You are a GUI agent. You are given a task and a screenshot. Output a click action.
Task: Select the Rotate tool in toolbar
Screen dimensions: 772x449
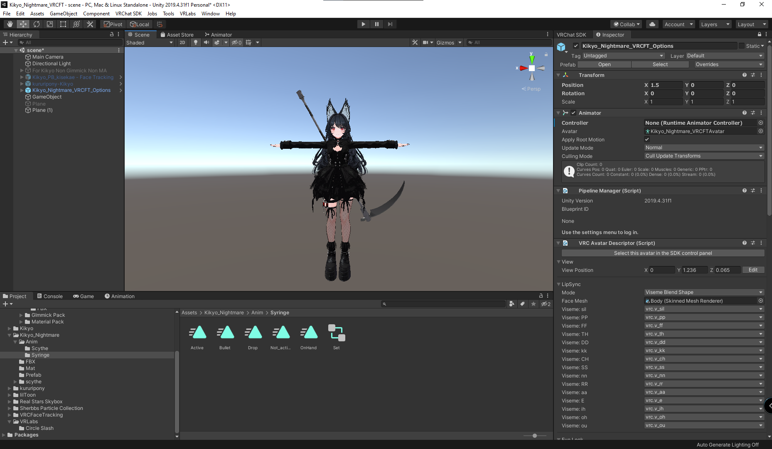coord(37,24)
